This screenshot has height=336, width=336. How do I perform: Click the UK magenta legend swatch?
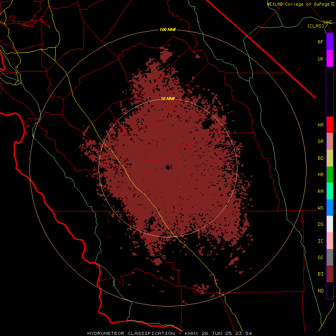[x=330, y=59]
